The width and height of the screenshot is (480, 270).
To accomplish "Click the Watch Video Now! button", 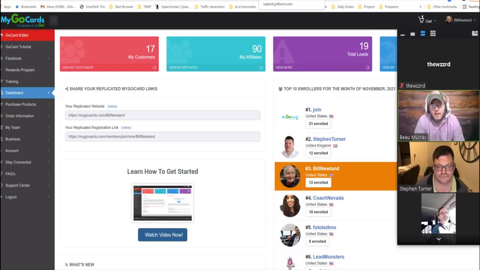I will point(162,235).
